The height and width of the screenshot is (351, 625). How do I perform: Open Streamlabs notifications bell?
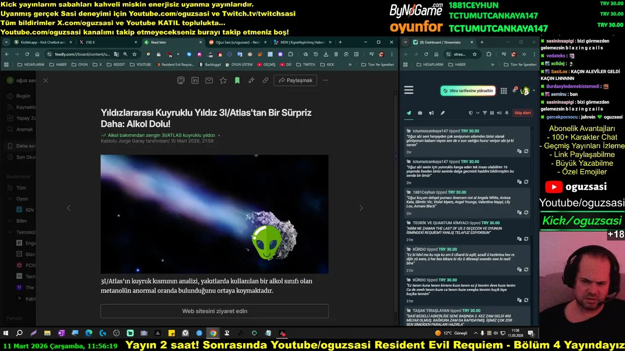click(515, 90)
